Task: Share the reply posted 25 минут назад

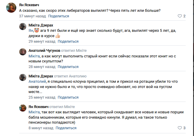Action: tap(68, 97)
